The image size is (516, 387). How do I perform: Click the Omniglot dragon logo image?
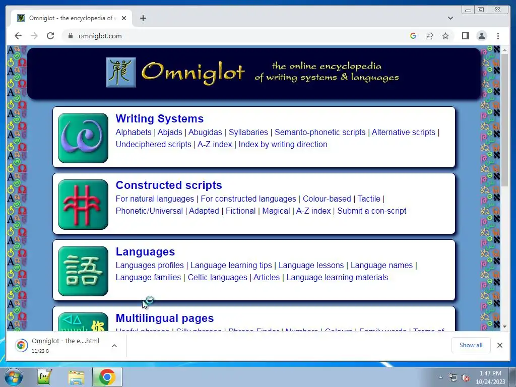[121, 73]
